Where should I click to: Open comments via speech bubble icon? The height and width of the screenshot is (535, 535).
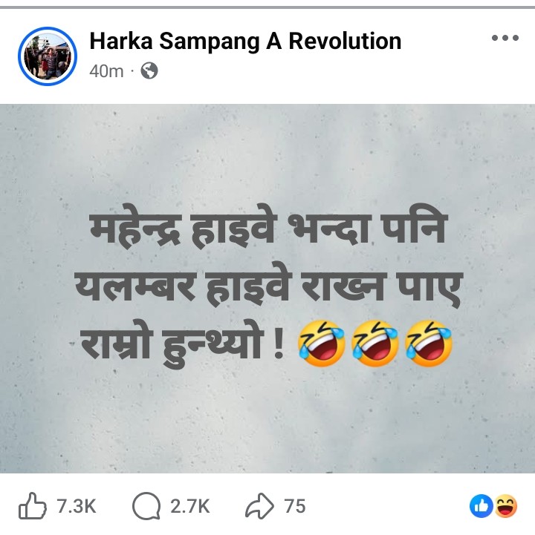(x=146, y=505)
